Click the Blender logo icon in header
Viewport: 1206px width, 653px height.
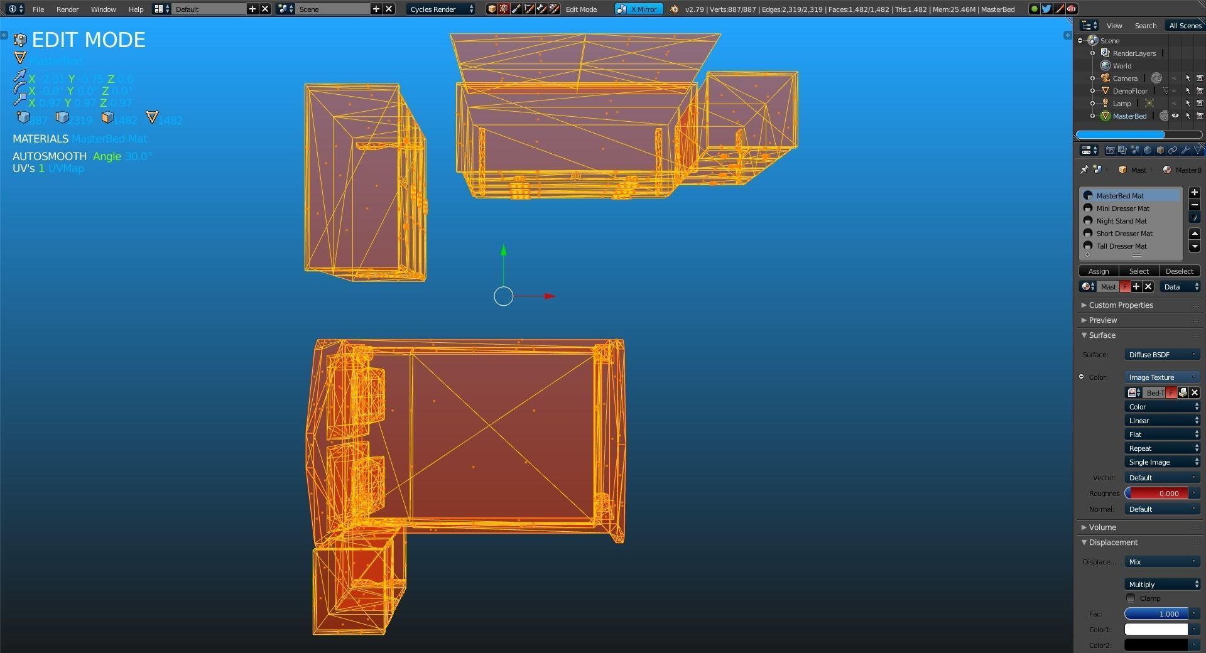tap(674, 9)
